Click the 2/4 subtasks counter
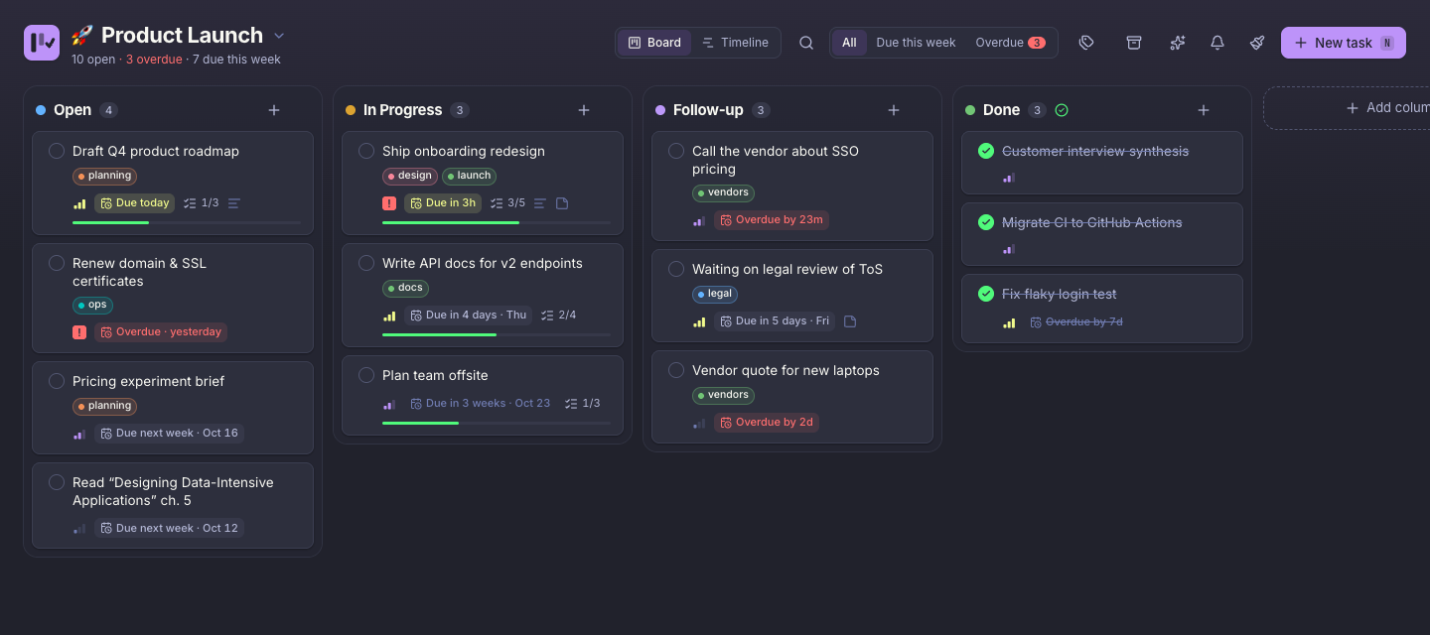The width and height of the screenshot is (1430, 635). (x=559, y=316)
